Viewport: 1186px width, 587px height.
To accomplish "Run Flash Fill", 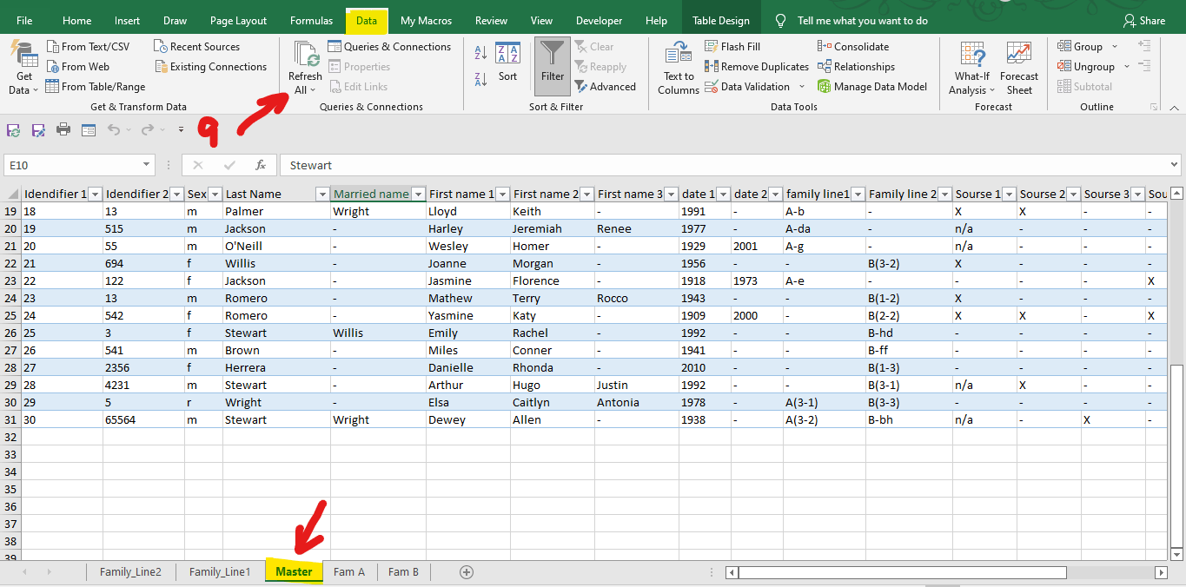I will pyautogui.click(x=732, y=47).
